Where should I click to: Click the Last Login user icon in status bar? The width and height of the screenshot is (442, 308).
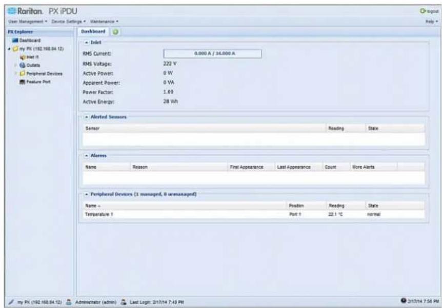pos(123,302)
